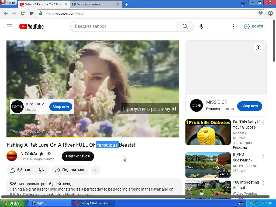Open the Opera Меню button
Image resolution: width=276 pixels, height=207 pixels.
click(8, 3)
